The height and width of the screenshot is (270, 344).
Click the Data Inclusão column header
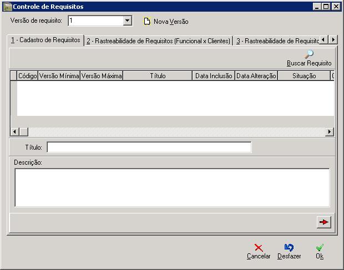coord(214,76)
